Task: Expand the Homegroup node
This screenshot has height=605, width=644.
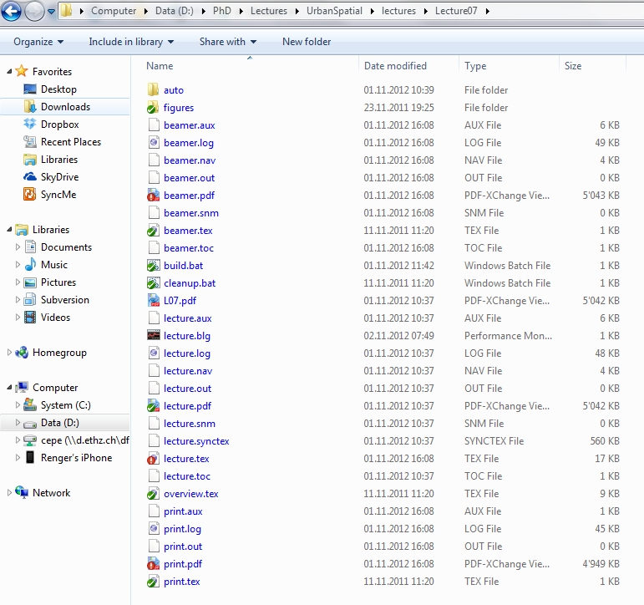Action: pos(9,353)
